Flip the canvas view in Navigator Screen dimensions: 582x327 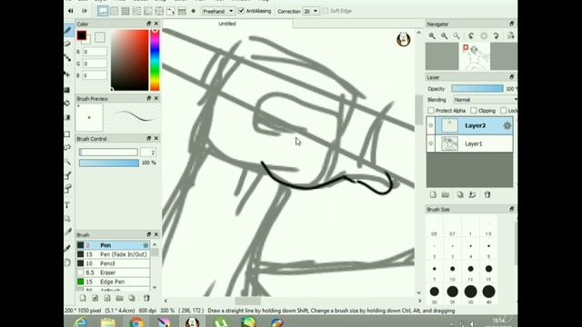click(x=511, y=36)
